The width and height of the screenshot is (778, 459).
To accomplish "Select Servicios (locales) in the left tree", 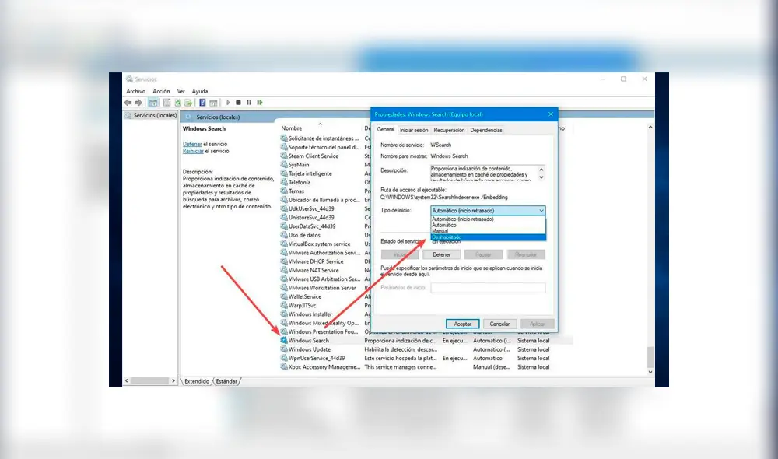I will point(154,115).
